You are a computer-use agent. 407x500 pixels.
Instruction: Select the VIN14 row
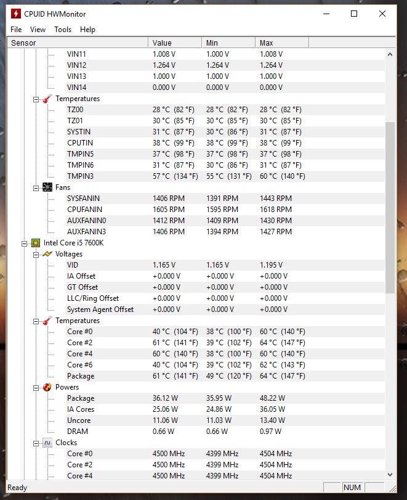coord(225,88)
